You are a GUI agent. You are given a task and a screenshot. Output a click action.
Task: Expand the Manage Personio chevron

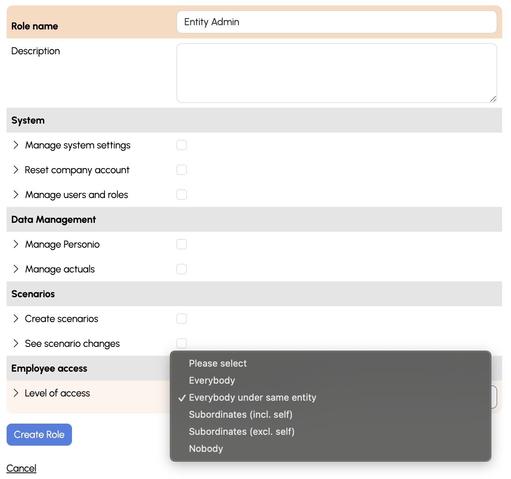(x=16, y=244)
